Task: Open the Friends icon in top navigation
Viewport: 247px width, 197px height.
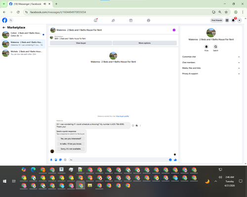Action: 113,20
